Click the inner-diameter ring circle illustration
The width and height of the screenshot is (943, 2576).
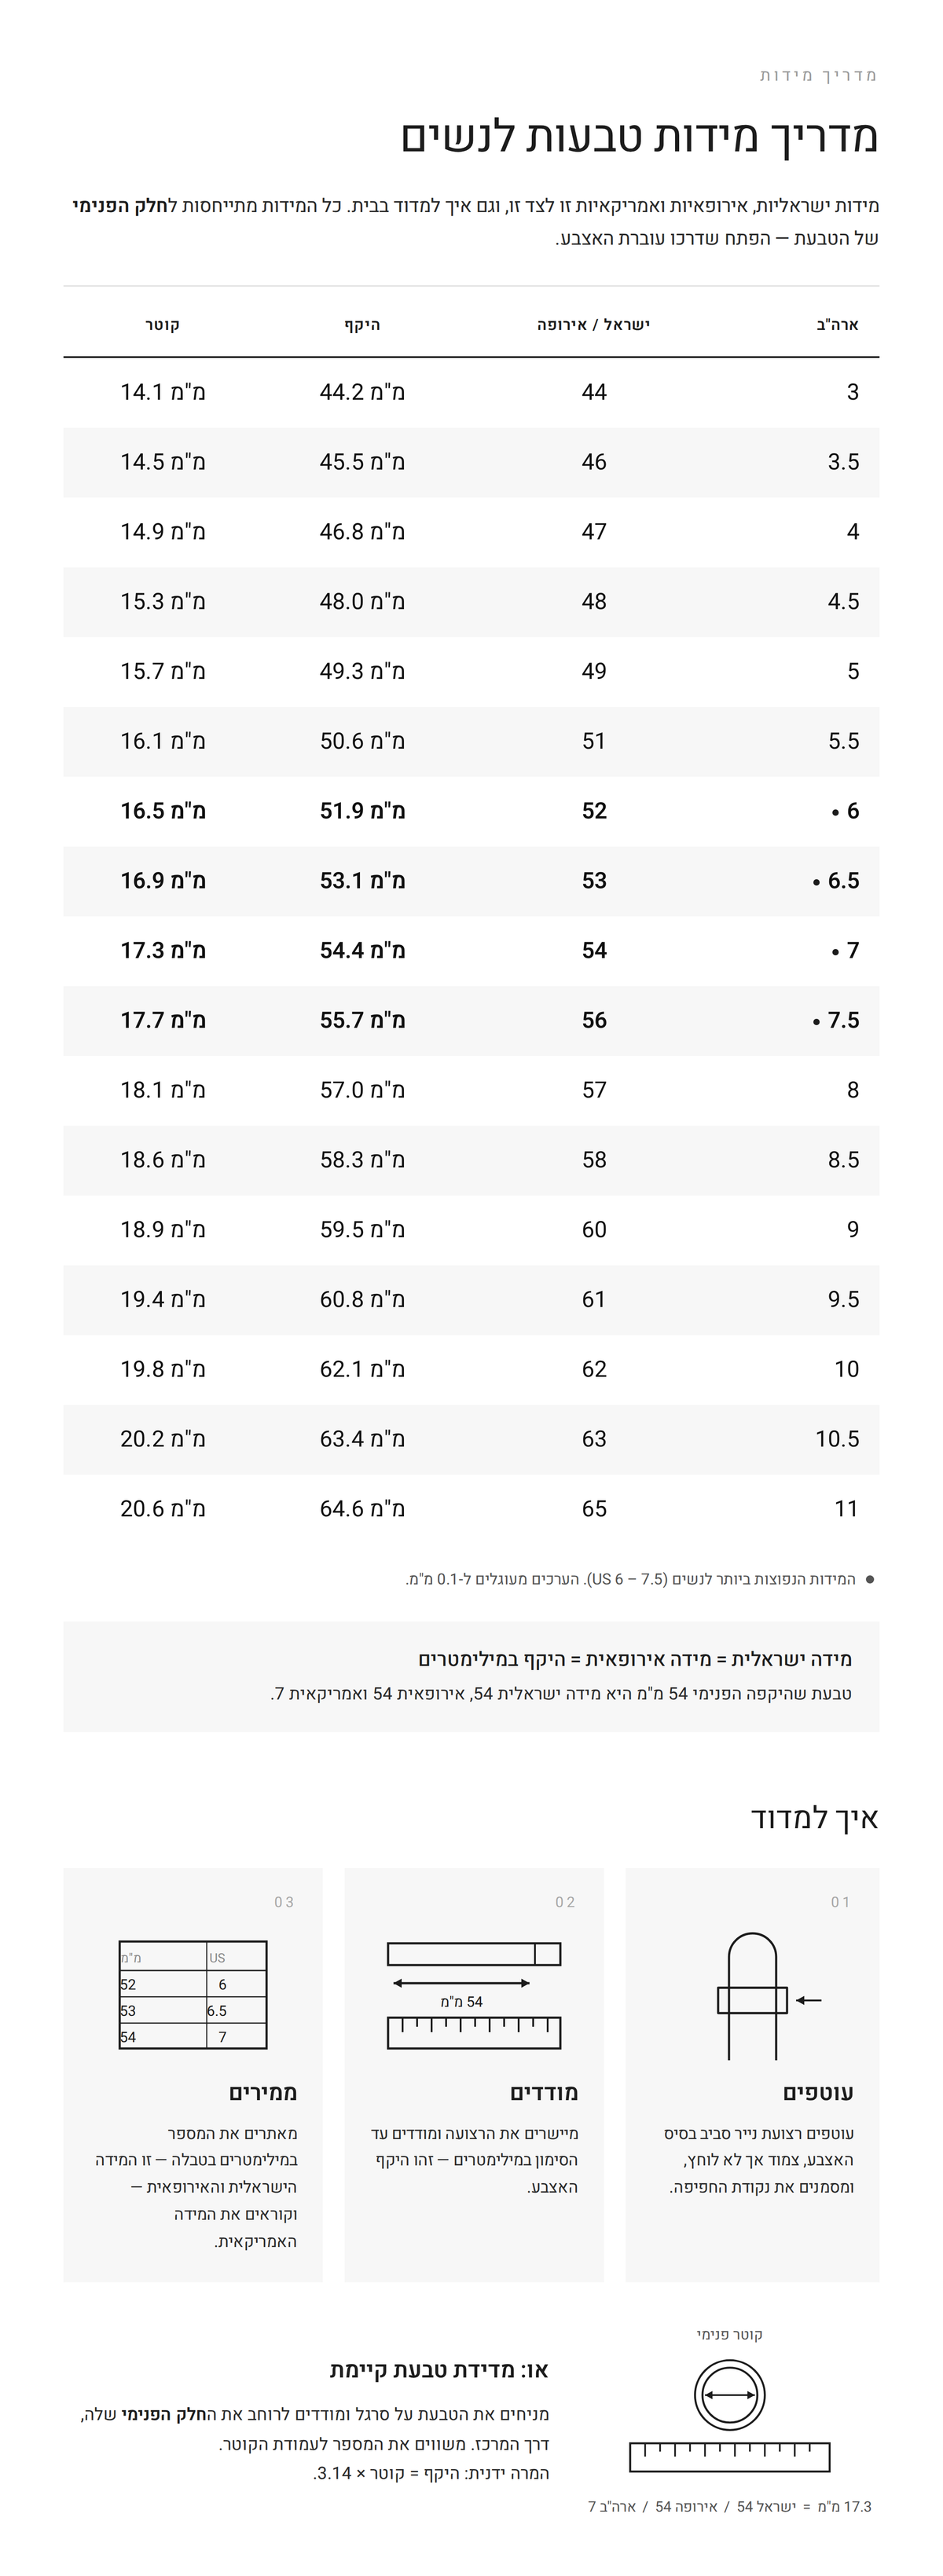[x=730, y=2395]
